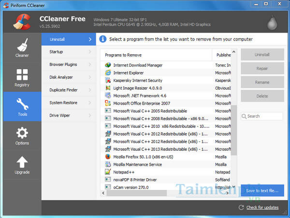Sort by Publisher column header
Screen dimensions: 290x218
[222, 55]
